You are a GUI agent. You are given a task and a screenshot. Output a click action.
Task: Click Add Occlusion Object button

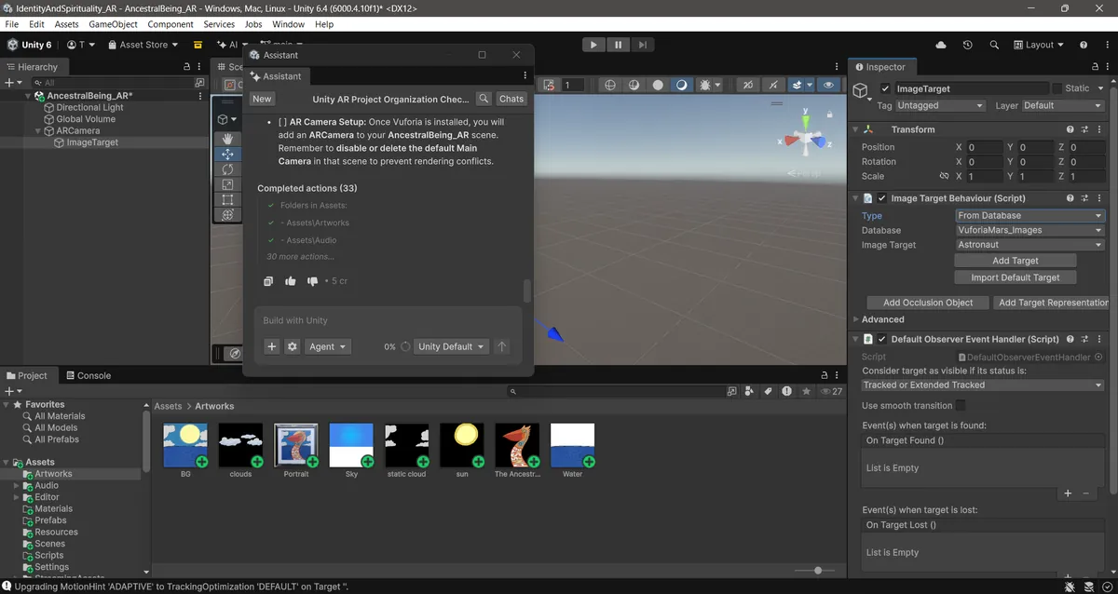[x=928, y=303]
